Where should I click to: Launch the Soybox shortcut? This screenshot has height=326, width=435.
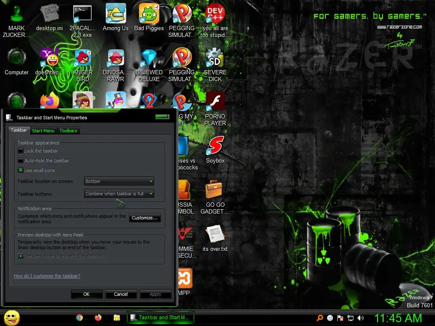tap(215, 150)
